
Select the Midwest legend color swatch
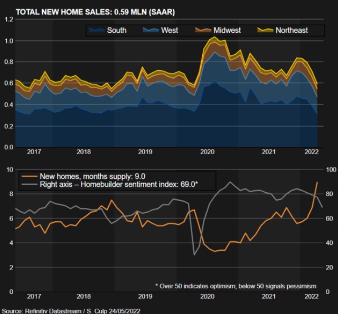(x=202, y=30)
